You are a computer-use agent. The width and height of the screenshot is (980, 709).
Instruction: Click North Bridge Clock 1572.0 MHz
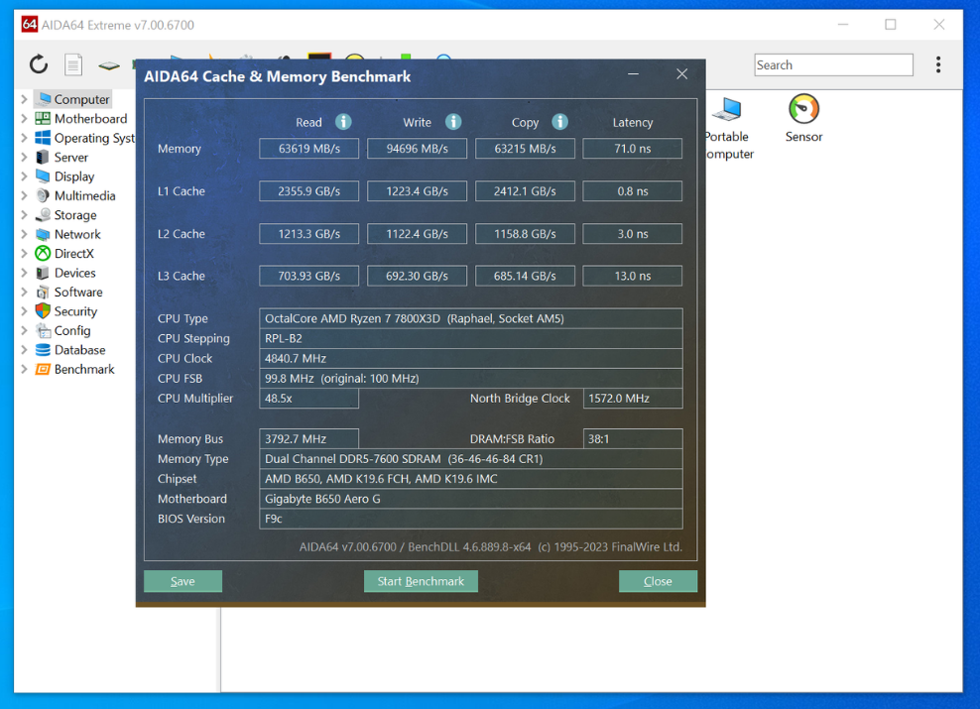[x=633, y=399]
